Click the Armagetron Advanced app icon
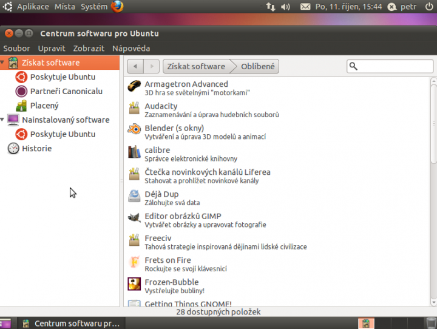The image size is (437, 329). click(134, 86)
